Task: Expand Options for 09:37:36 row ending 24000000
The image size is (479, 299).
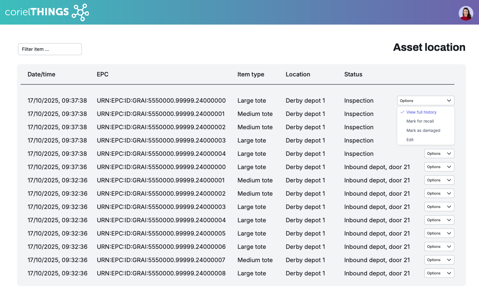Action: click(439, 167)
